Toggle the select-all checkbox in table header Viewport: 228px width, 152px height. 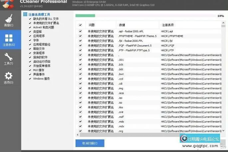(80, 25)
